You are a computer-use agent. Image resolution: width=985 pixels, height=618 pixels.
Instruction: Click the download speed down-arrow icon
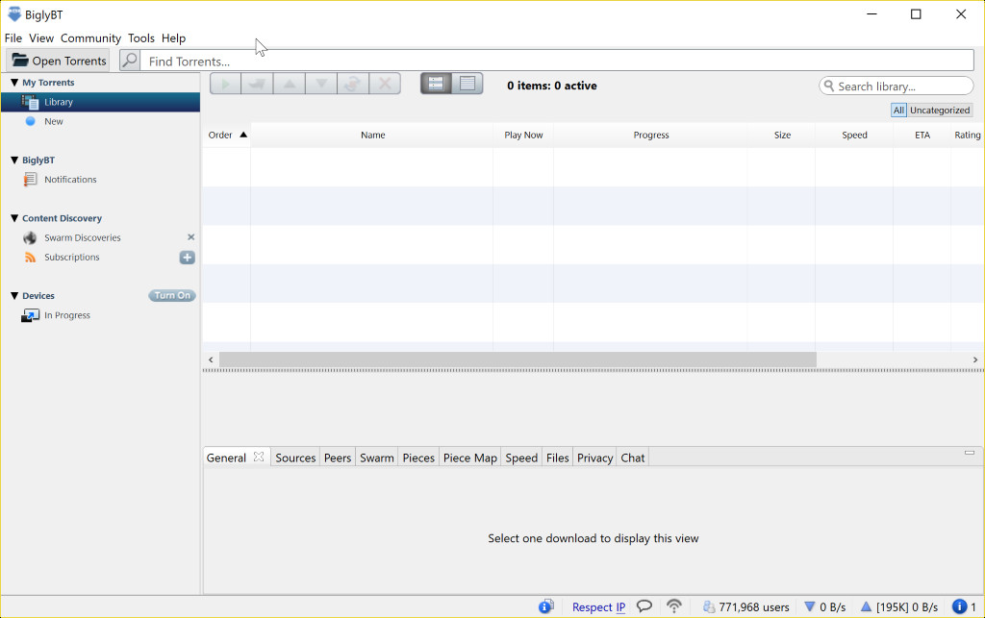pos(810,606)
